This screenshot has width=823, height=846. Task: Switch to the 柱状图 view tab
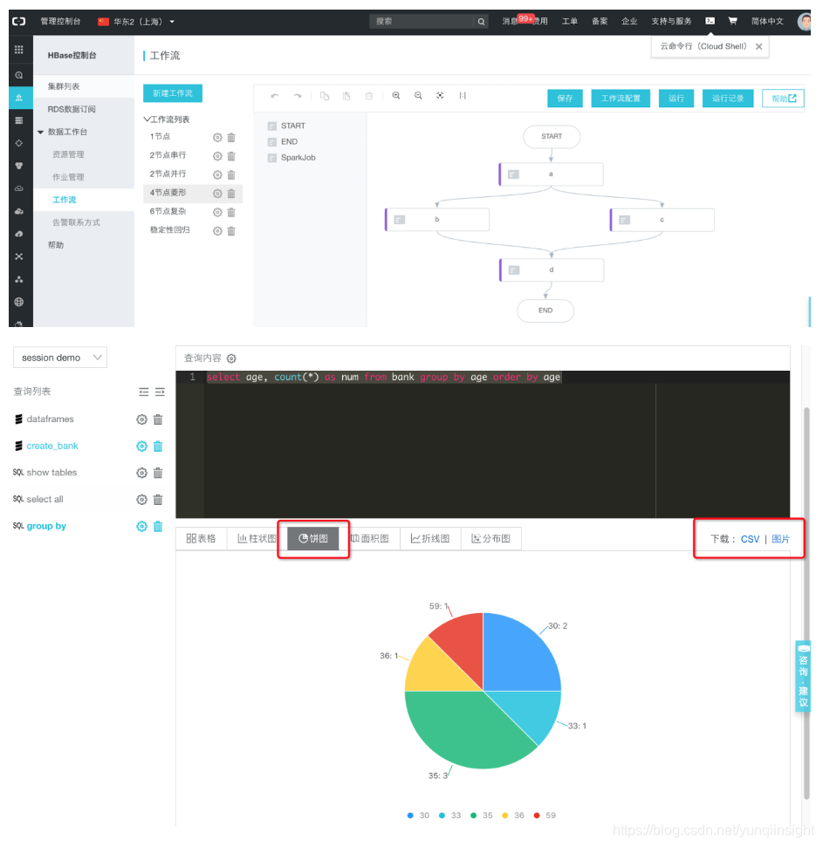click(x=257, y=538)
